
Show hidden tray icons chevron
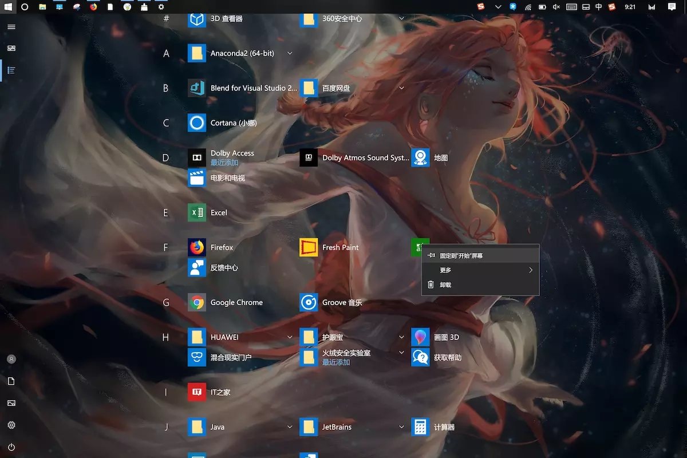tap(498, 7)
